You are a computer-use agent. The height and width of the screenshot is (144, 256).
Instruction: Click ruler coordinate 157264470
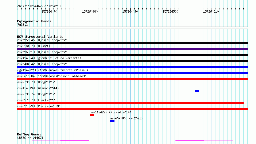(49, 11)
